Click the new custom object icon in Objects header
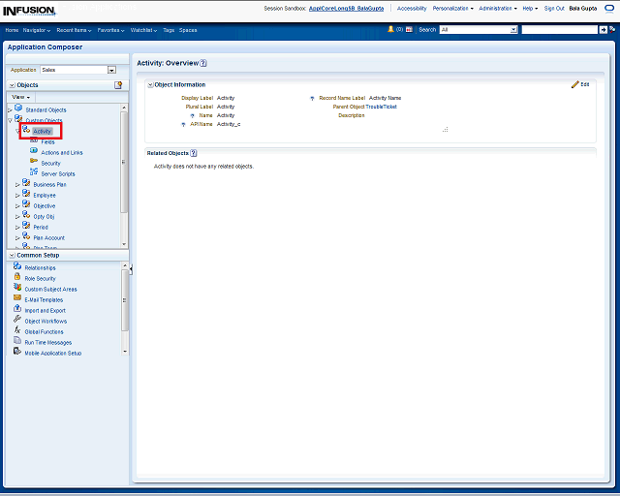The image size is (620, 496). [x=118, y=85]
